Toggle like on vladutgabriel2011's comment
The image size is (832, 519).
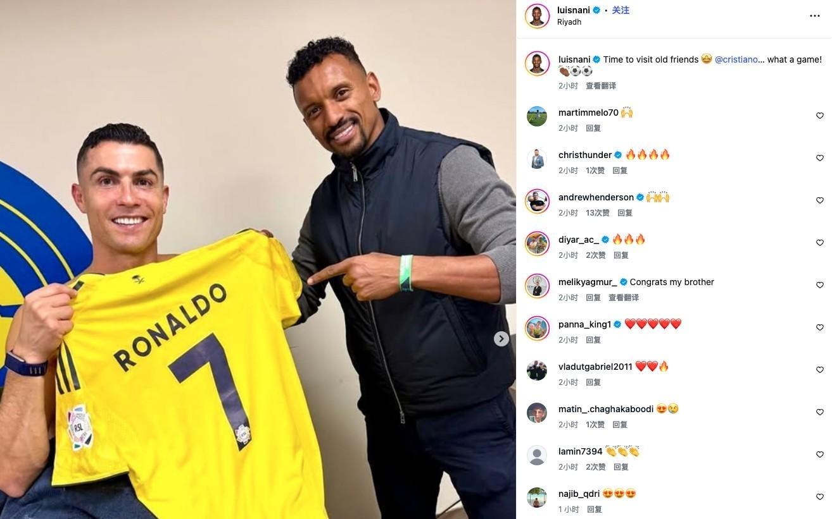coord(819,370)
